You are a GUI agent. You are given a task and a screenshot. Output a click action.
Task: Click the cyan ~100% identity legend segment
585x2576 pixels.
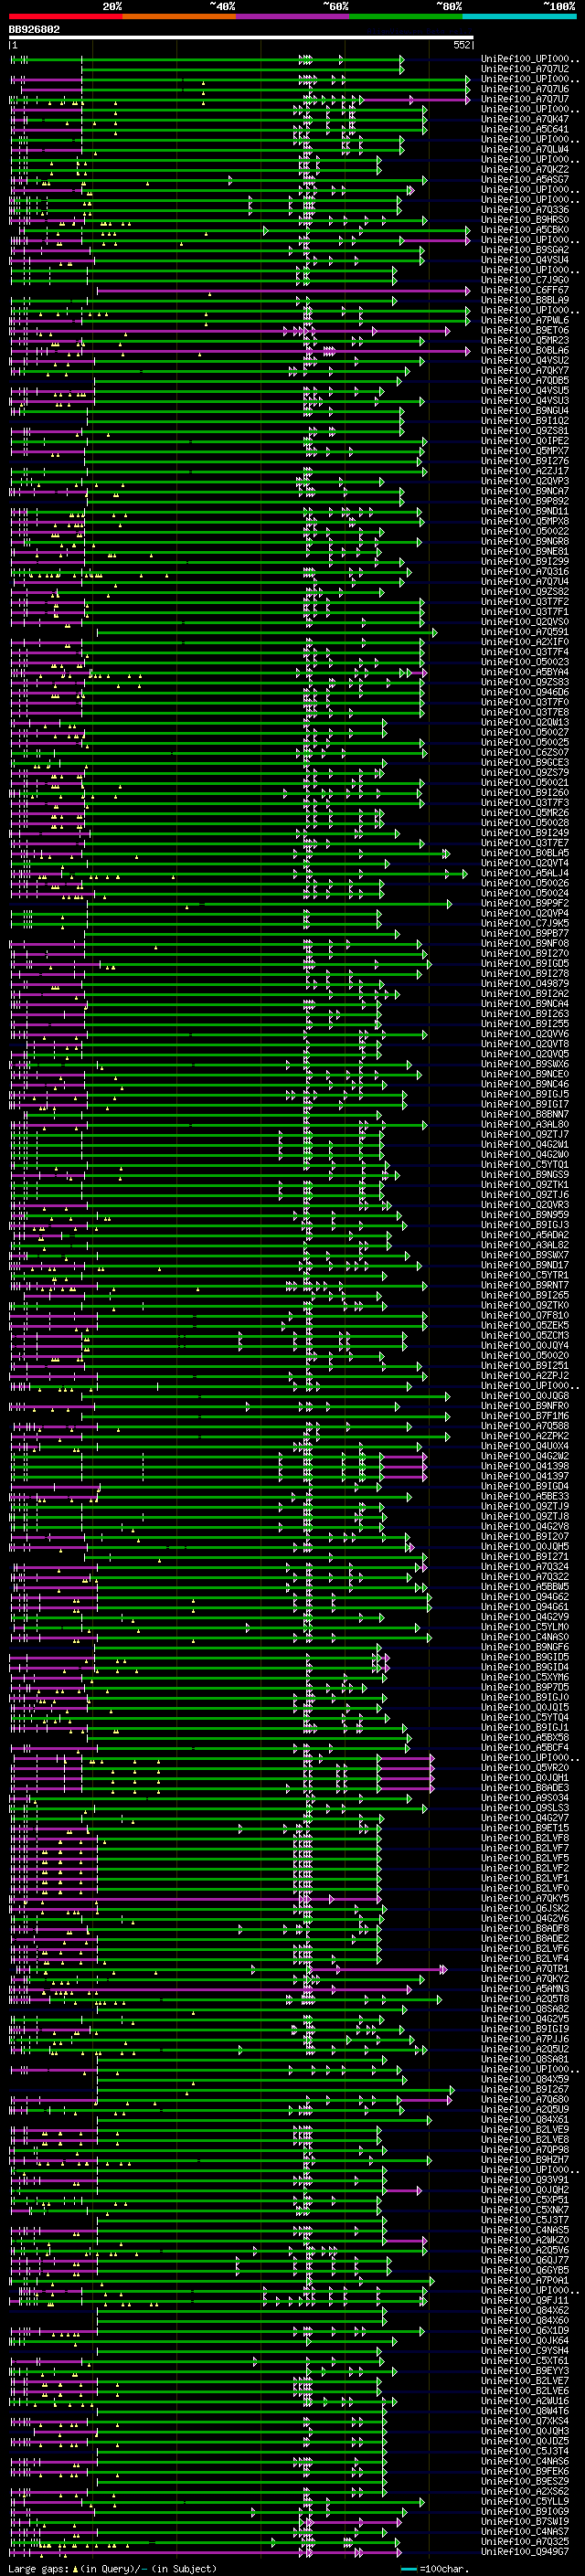[519, 16]
